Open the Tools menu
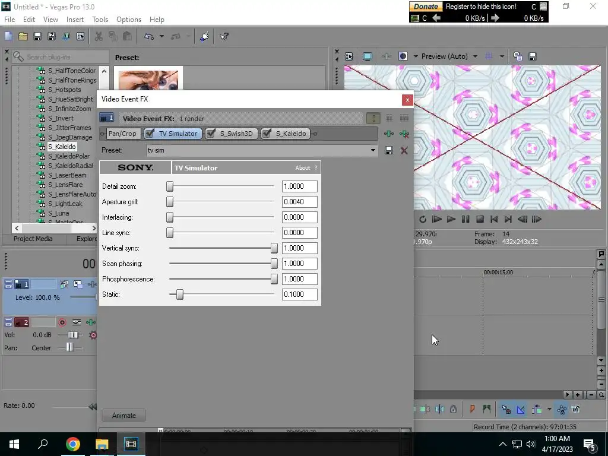Screen dimensions: 608x456 click(x=100, y=20)
